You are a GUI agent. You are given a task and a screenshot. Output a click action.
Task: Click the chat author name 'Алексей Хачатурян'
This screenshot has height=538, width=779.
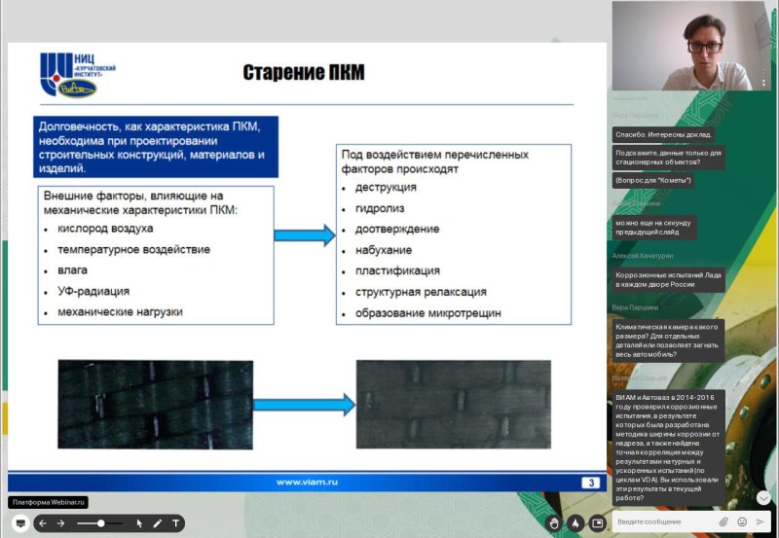tap(643, 256)
